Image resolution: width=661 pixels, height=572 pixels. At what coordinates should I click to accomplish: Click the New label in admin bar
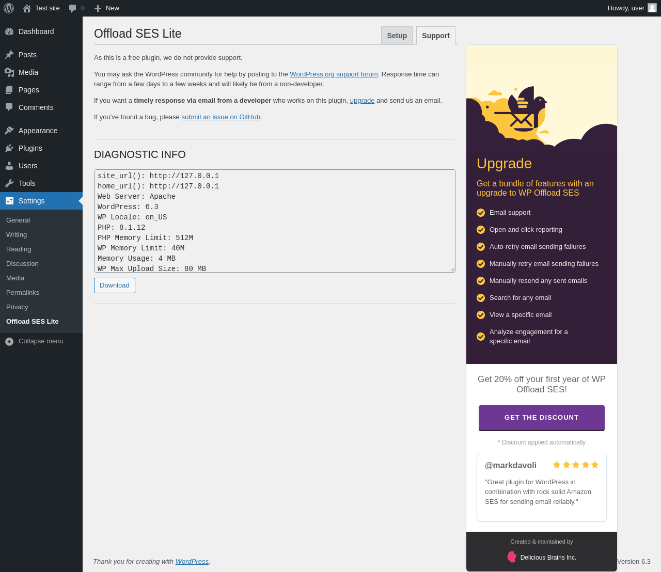pos(113,8)
